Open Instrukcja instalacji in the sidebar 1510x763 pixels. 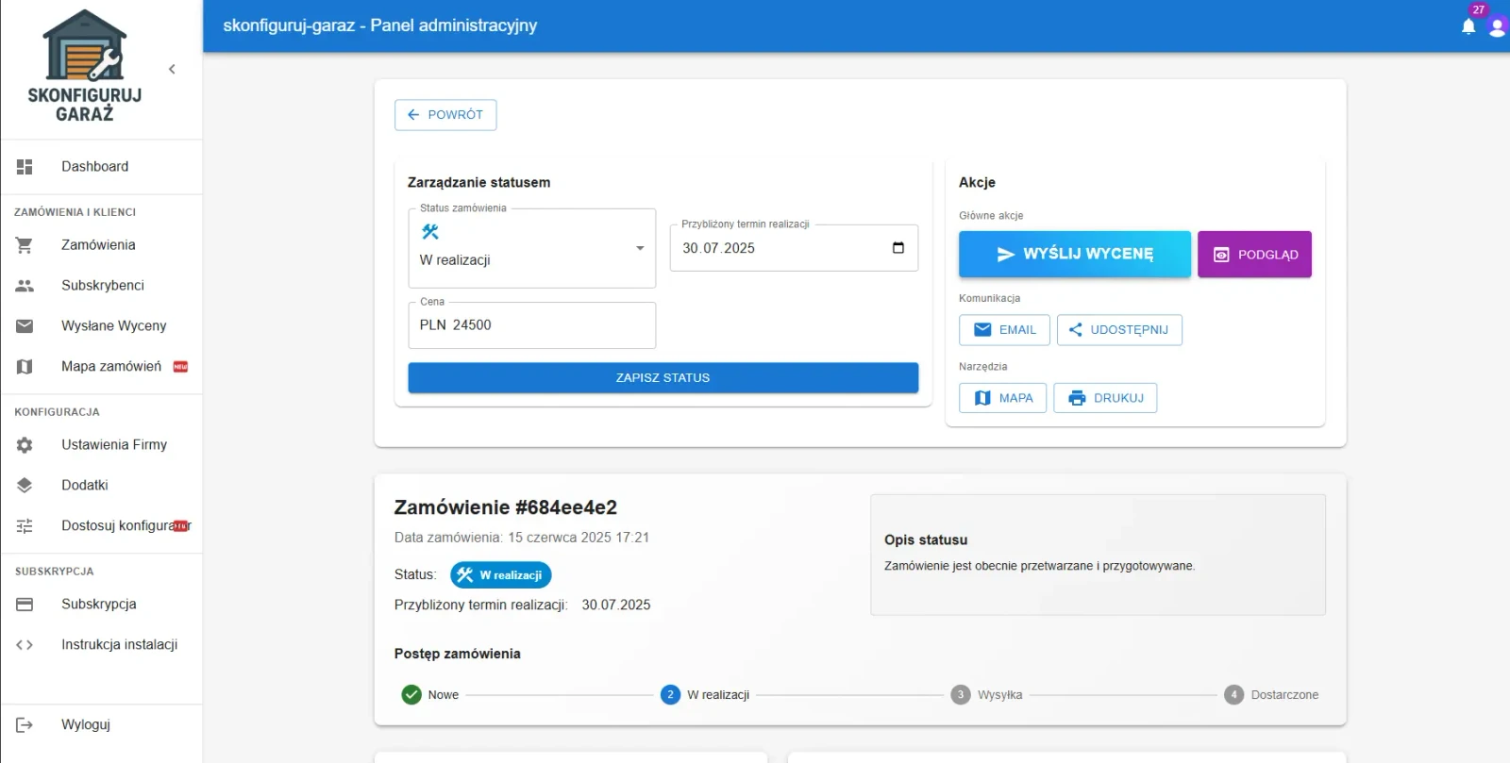pyautogui.click(x=102, y=645)
